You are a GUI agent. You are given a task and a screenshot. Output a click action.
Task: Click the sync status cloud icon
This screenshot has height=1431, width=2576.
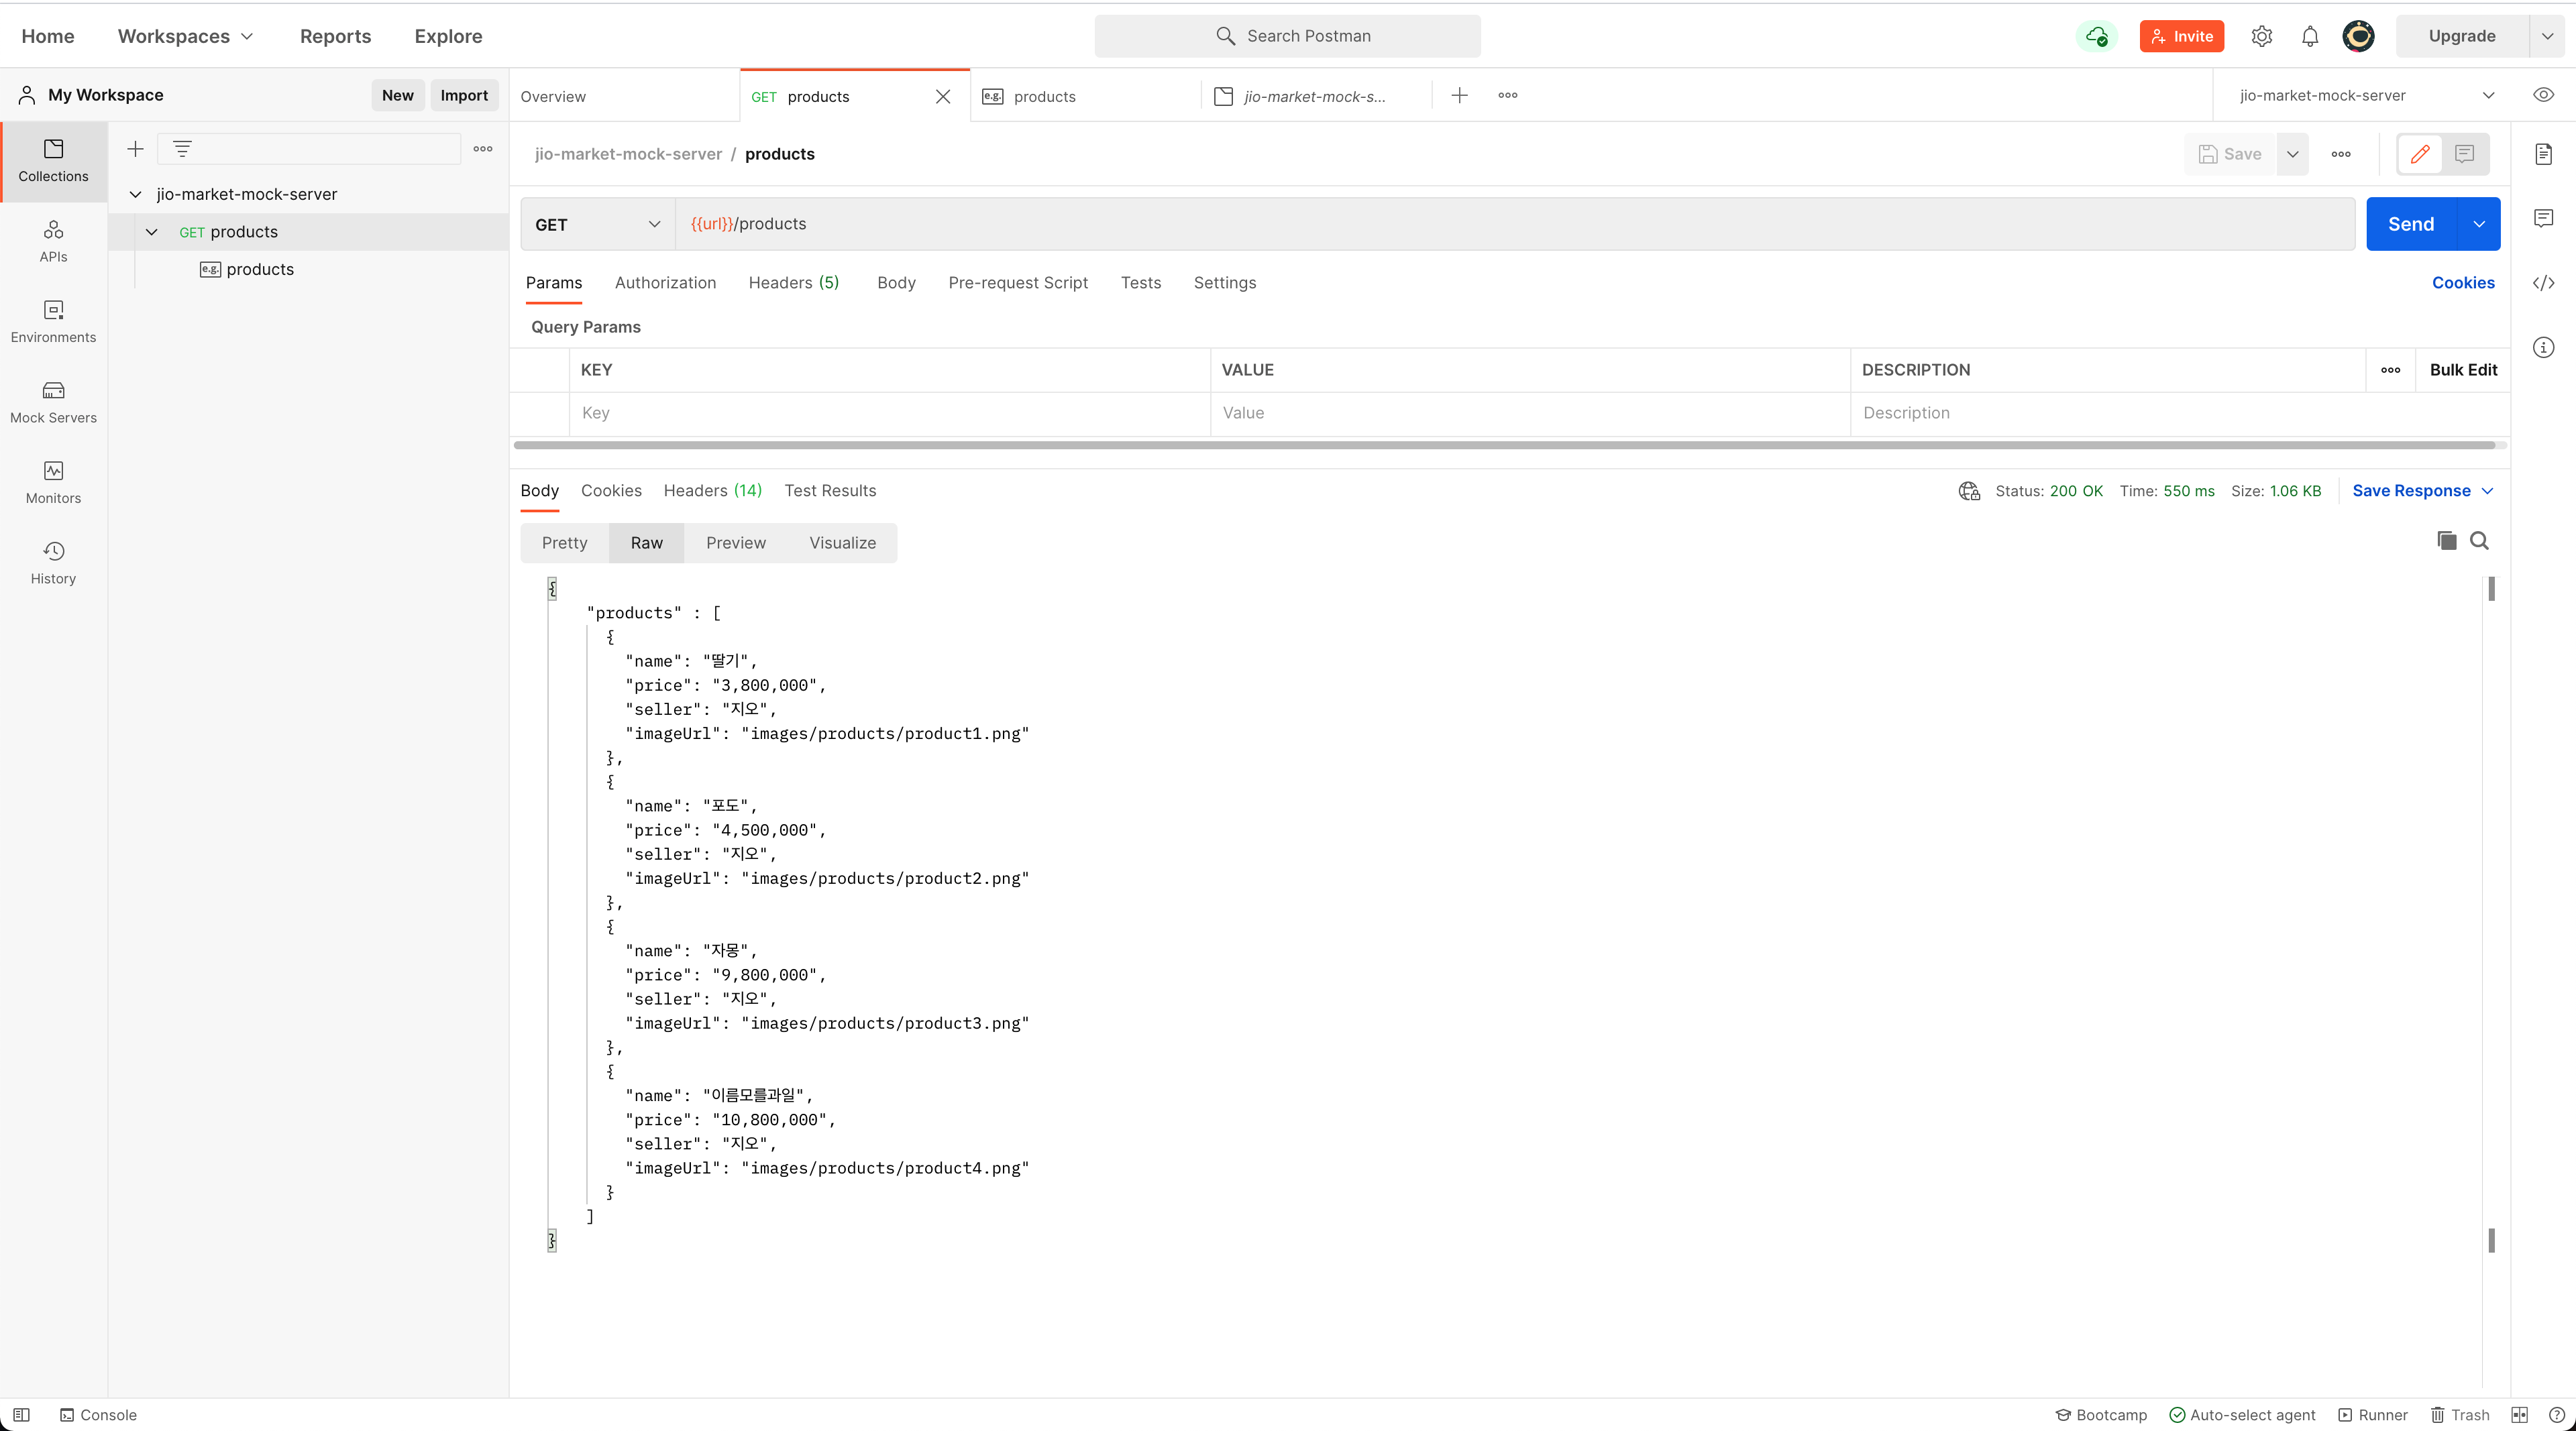pyautogui.click(x=2097, y=36)
